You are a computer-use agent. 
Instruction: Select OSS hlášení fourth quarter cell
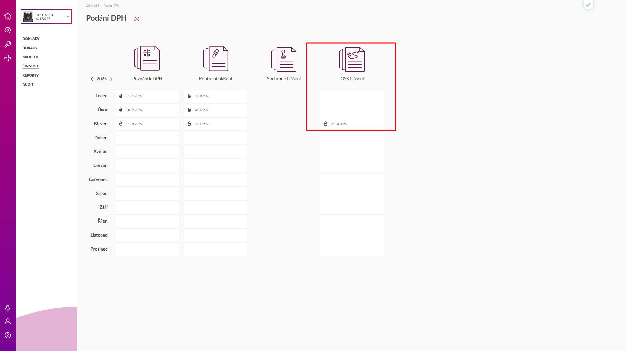[352, 235]
